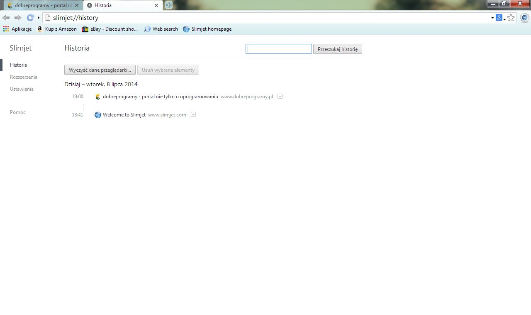531x315 pixels.
Task: Open a new tab with plus button
Action: [168, 5]
